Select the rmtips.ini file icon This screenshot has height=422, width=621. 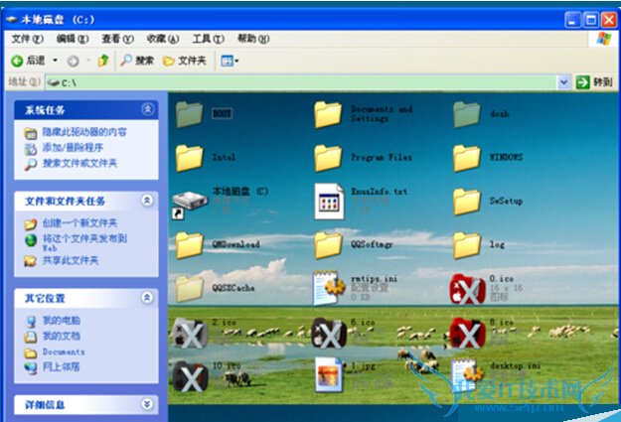click(x=329, y=288)
